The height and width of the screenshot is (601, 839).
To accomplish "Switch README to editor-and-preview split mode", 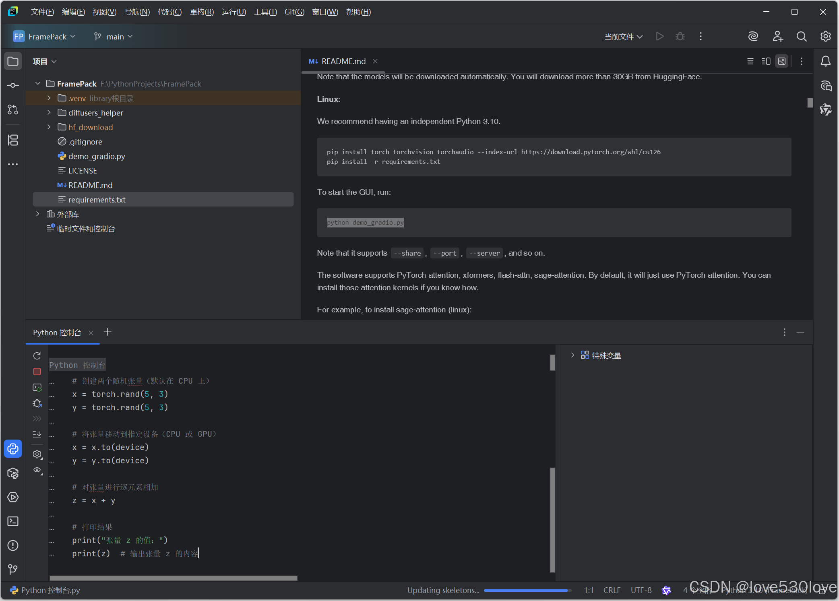I will 766,61.
